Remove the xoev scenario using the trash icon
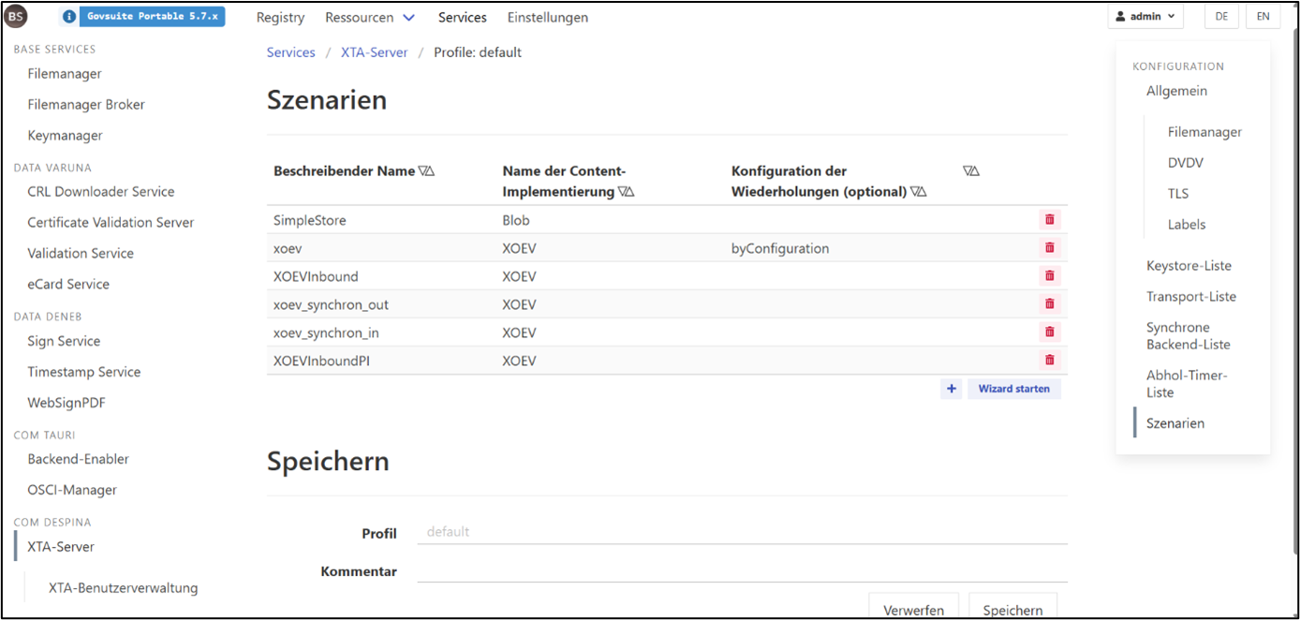This screenshot has width=1300, height=620. click(1050, 247)
